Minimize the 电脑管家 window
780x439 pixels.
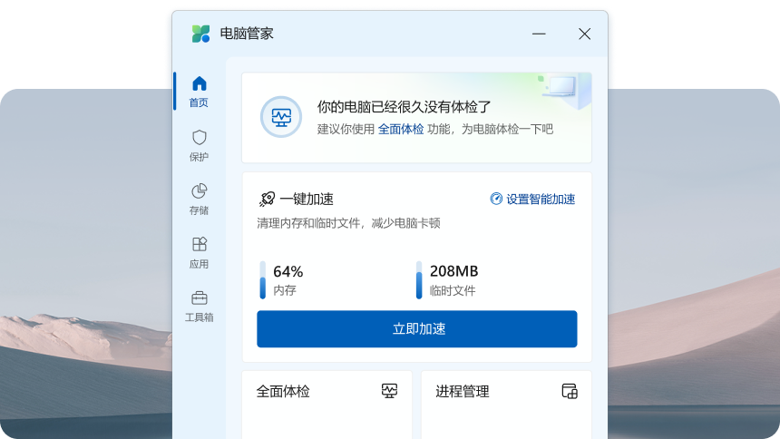click(539, 34)
